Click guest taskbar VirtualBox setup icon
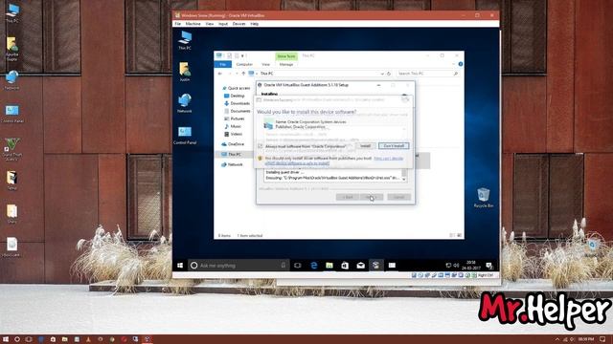The height and width of the screenshot is (344, 613). coord(375,266)
